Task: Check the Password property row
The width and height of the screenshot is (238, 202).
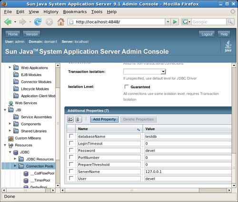Action: (x=71, y=150)
